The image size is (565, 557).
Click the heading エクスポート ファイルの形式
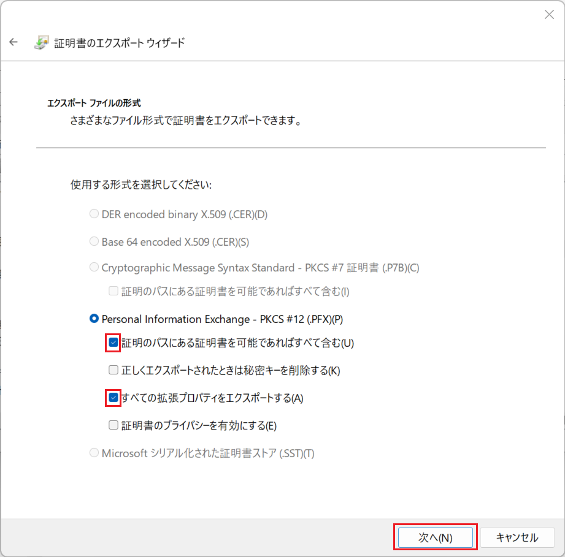[x=94, y=104]
